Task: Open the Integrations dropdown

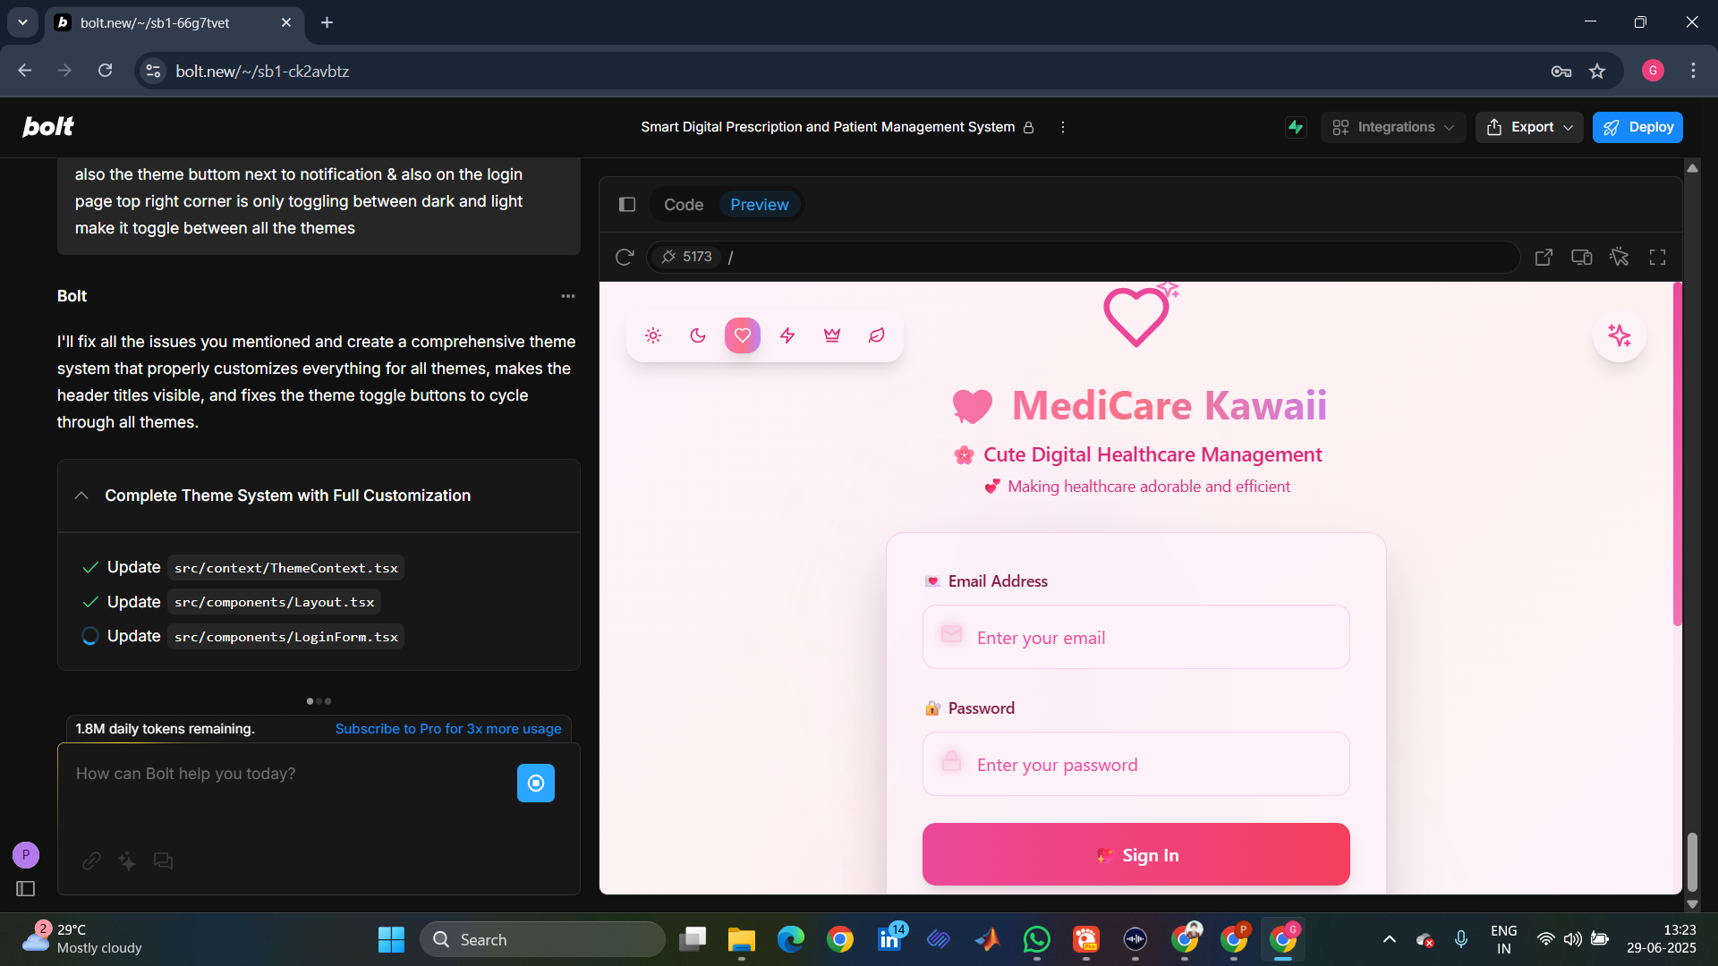Action: pos(1392,127)
